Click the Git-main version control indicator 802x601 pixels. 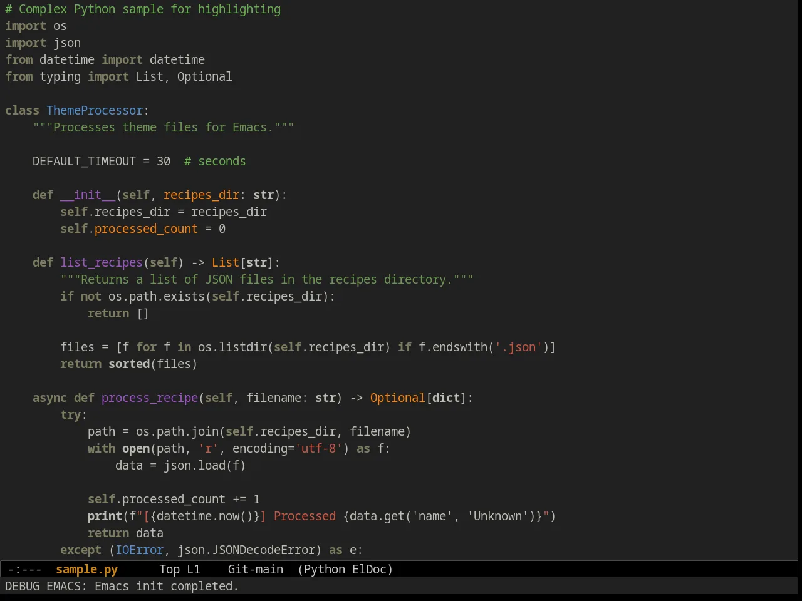point(255,569)
